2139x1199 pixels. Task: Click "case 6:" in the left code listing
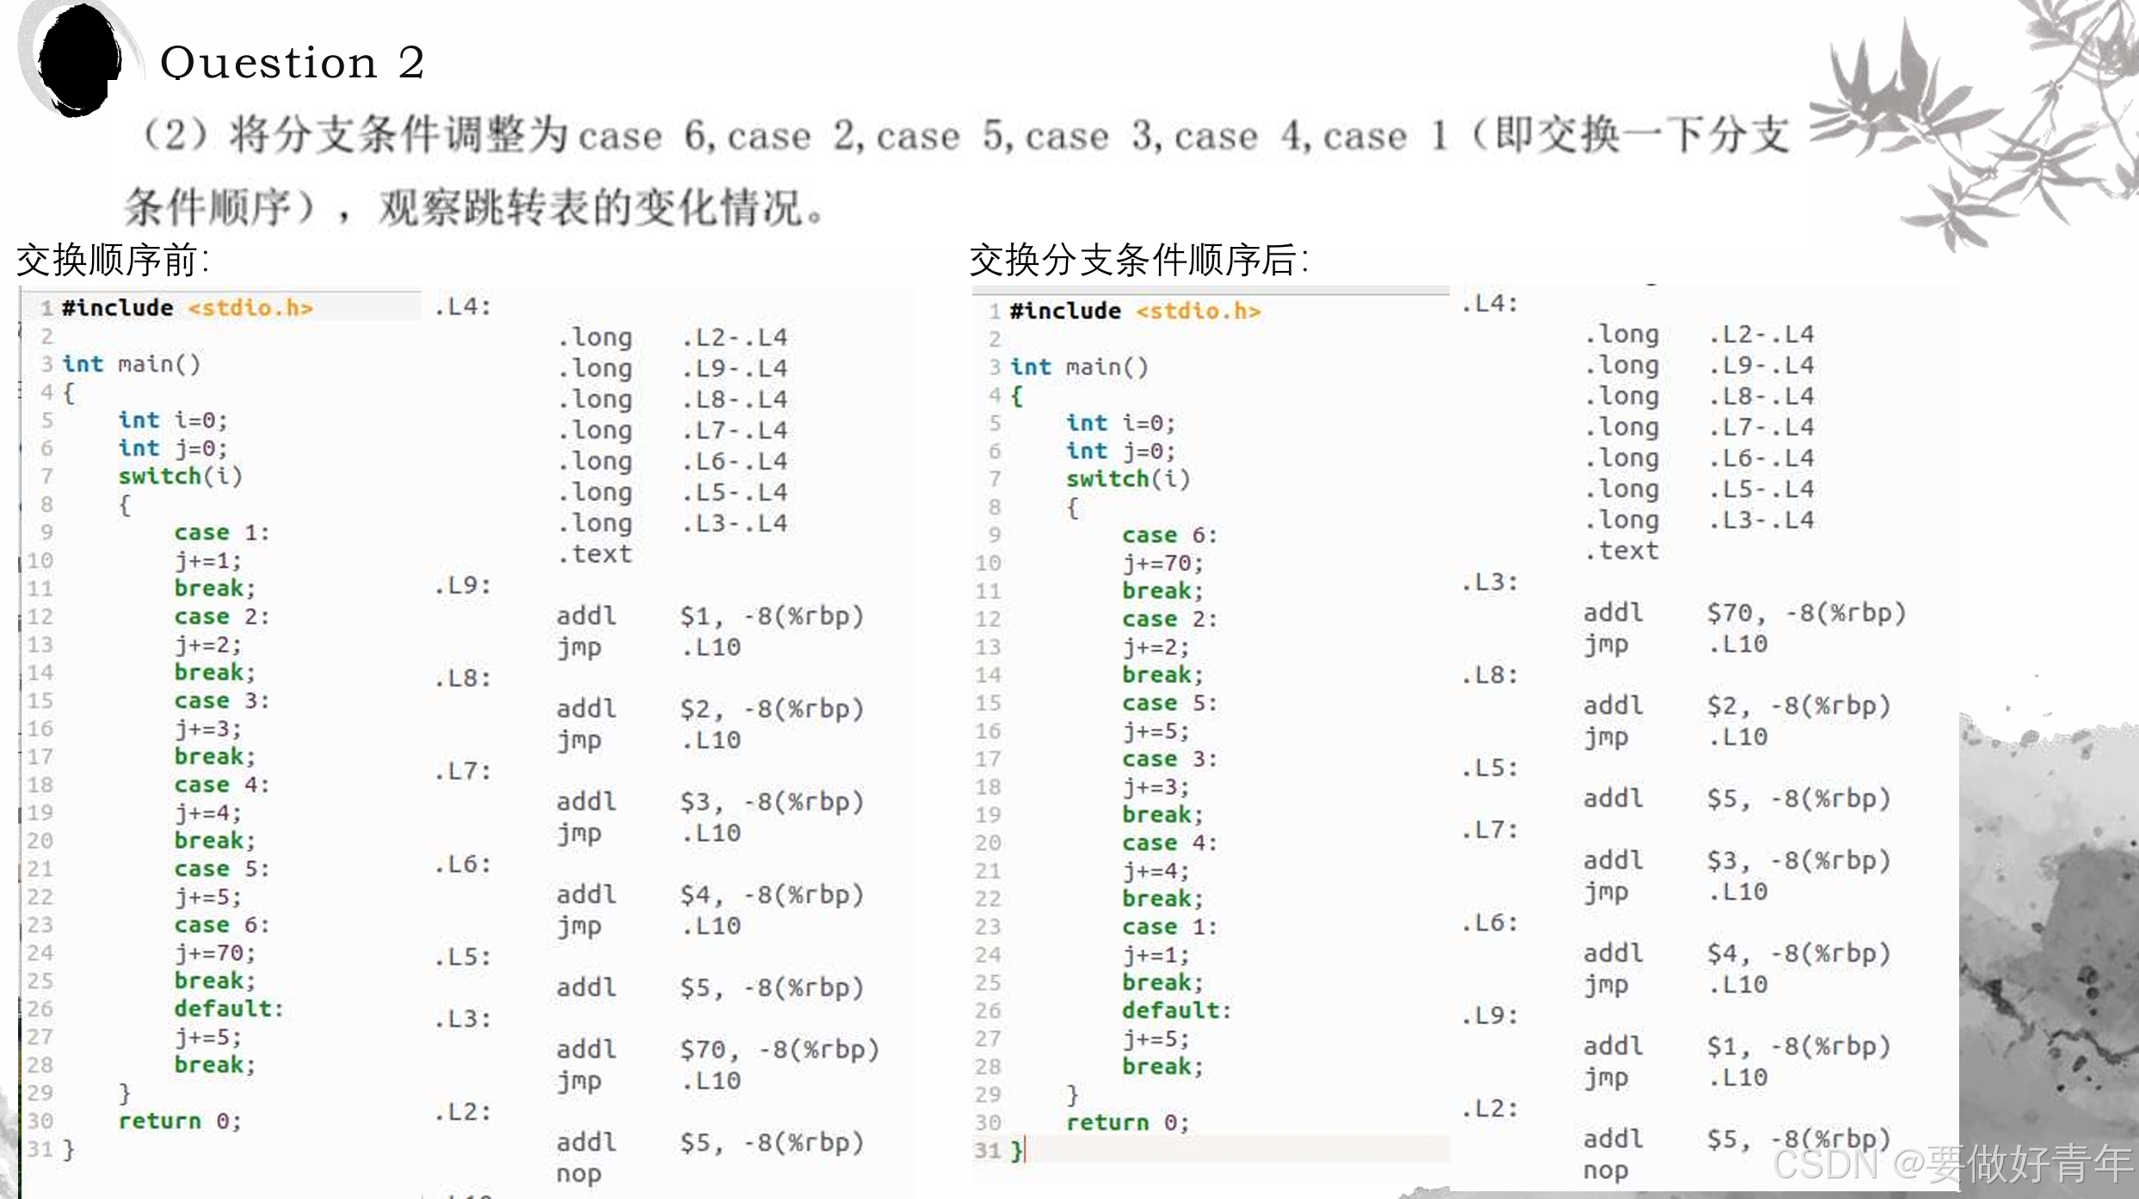coord(221,925)
